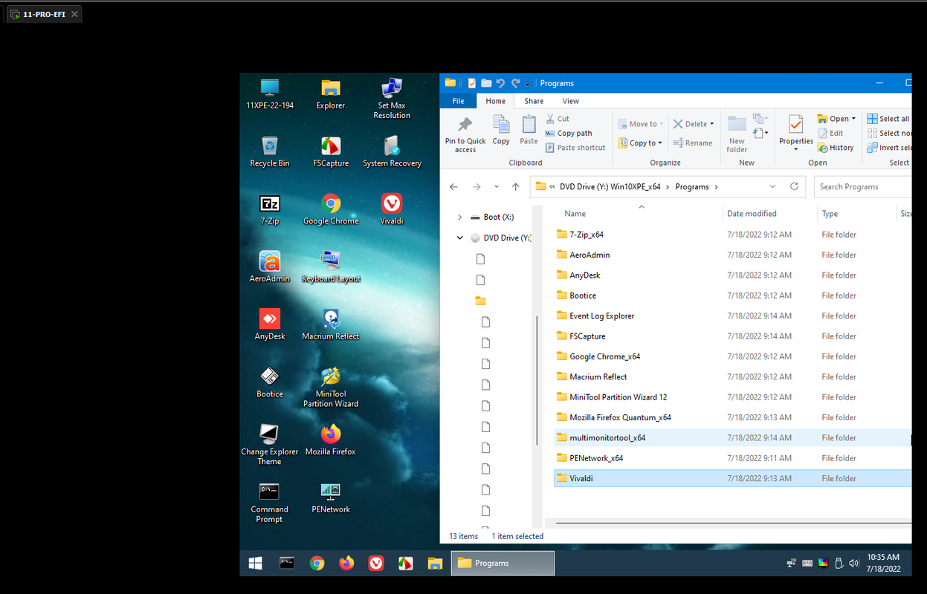Select the Bootice desktop icon
Image resolution: width=927 pixels, height=594 pixels.
click(269, 382)
